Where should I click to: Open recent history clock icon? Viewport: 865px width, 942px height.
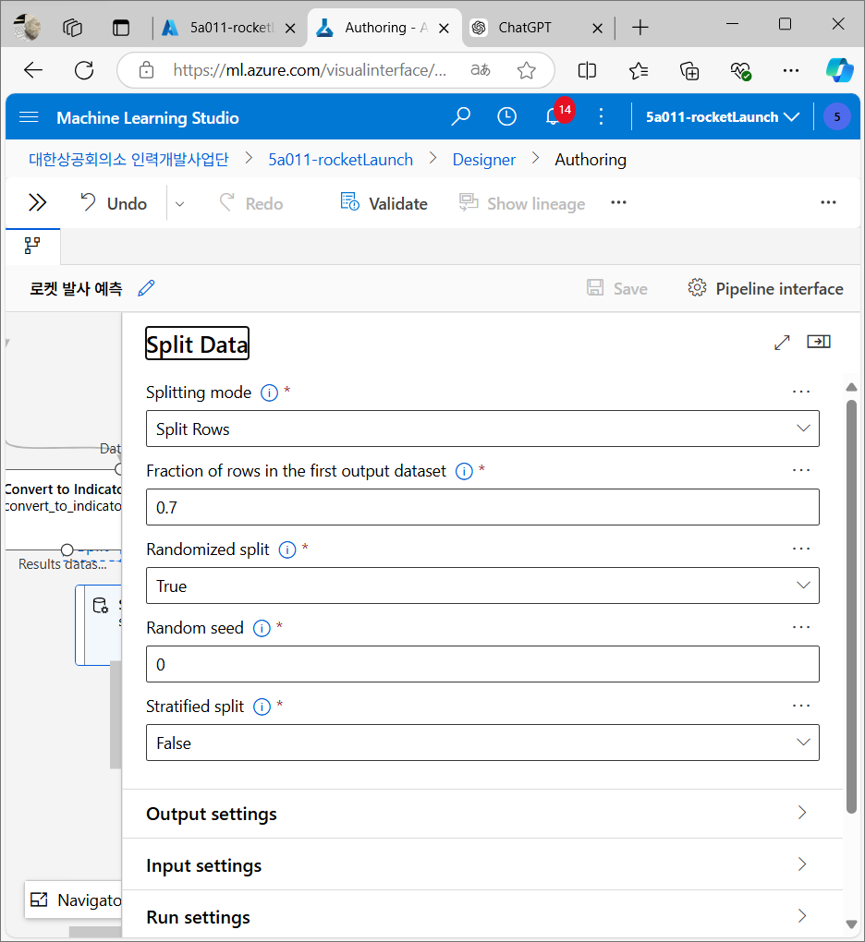506,116
